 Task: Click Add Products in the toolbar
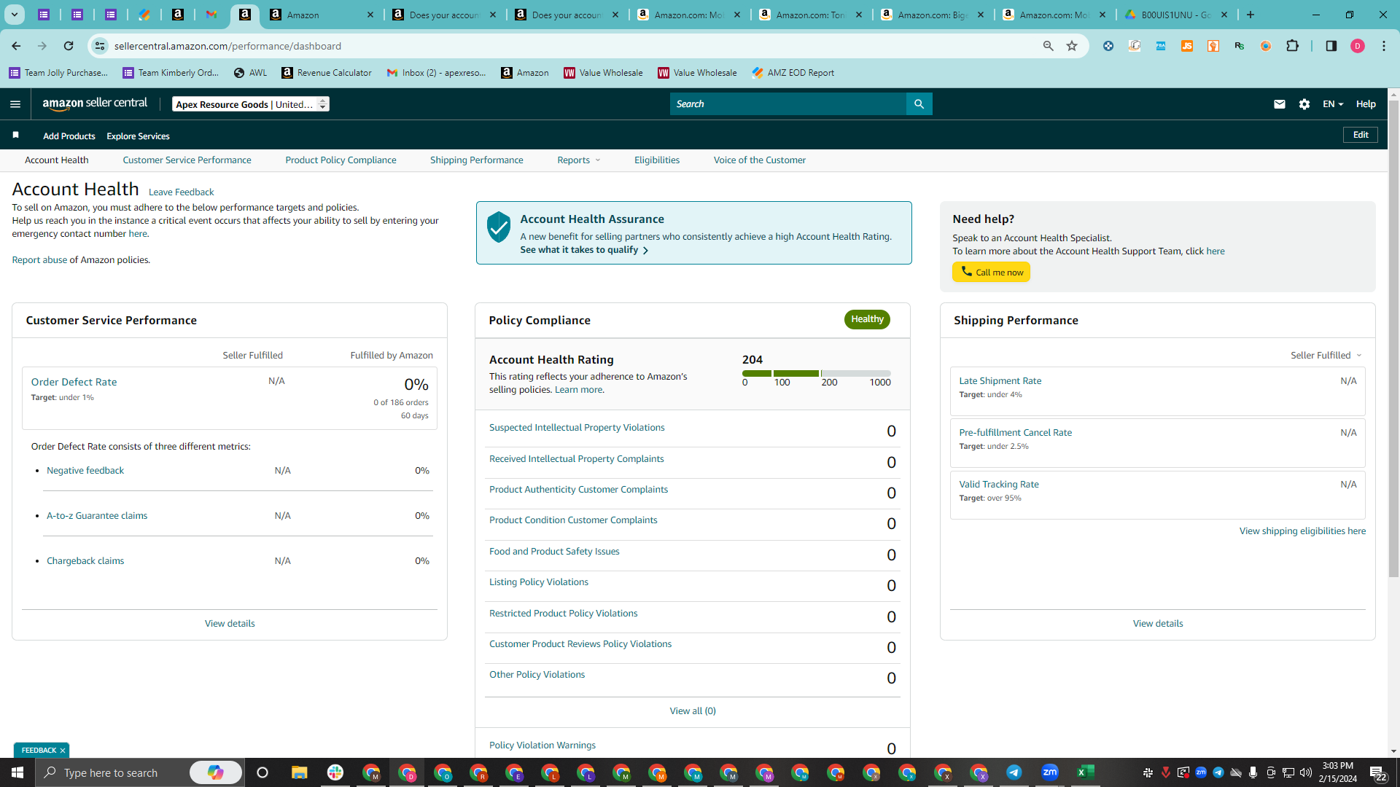pyautogui.click(x=69, y=136)
